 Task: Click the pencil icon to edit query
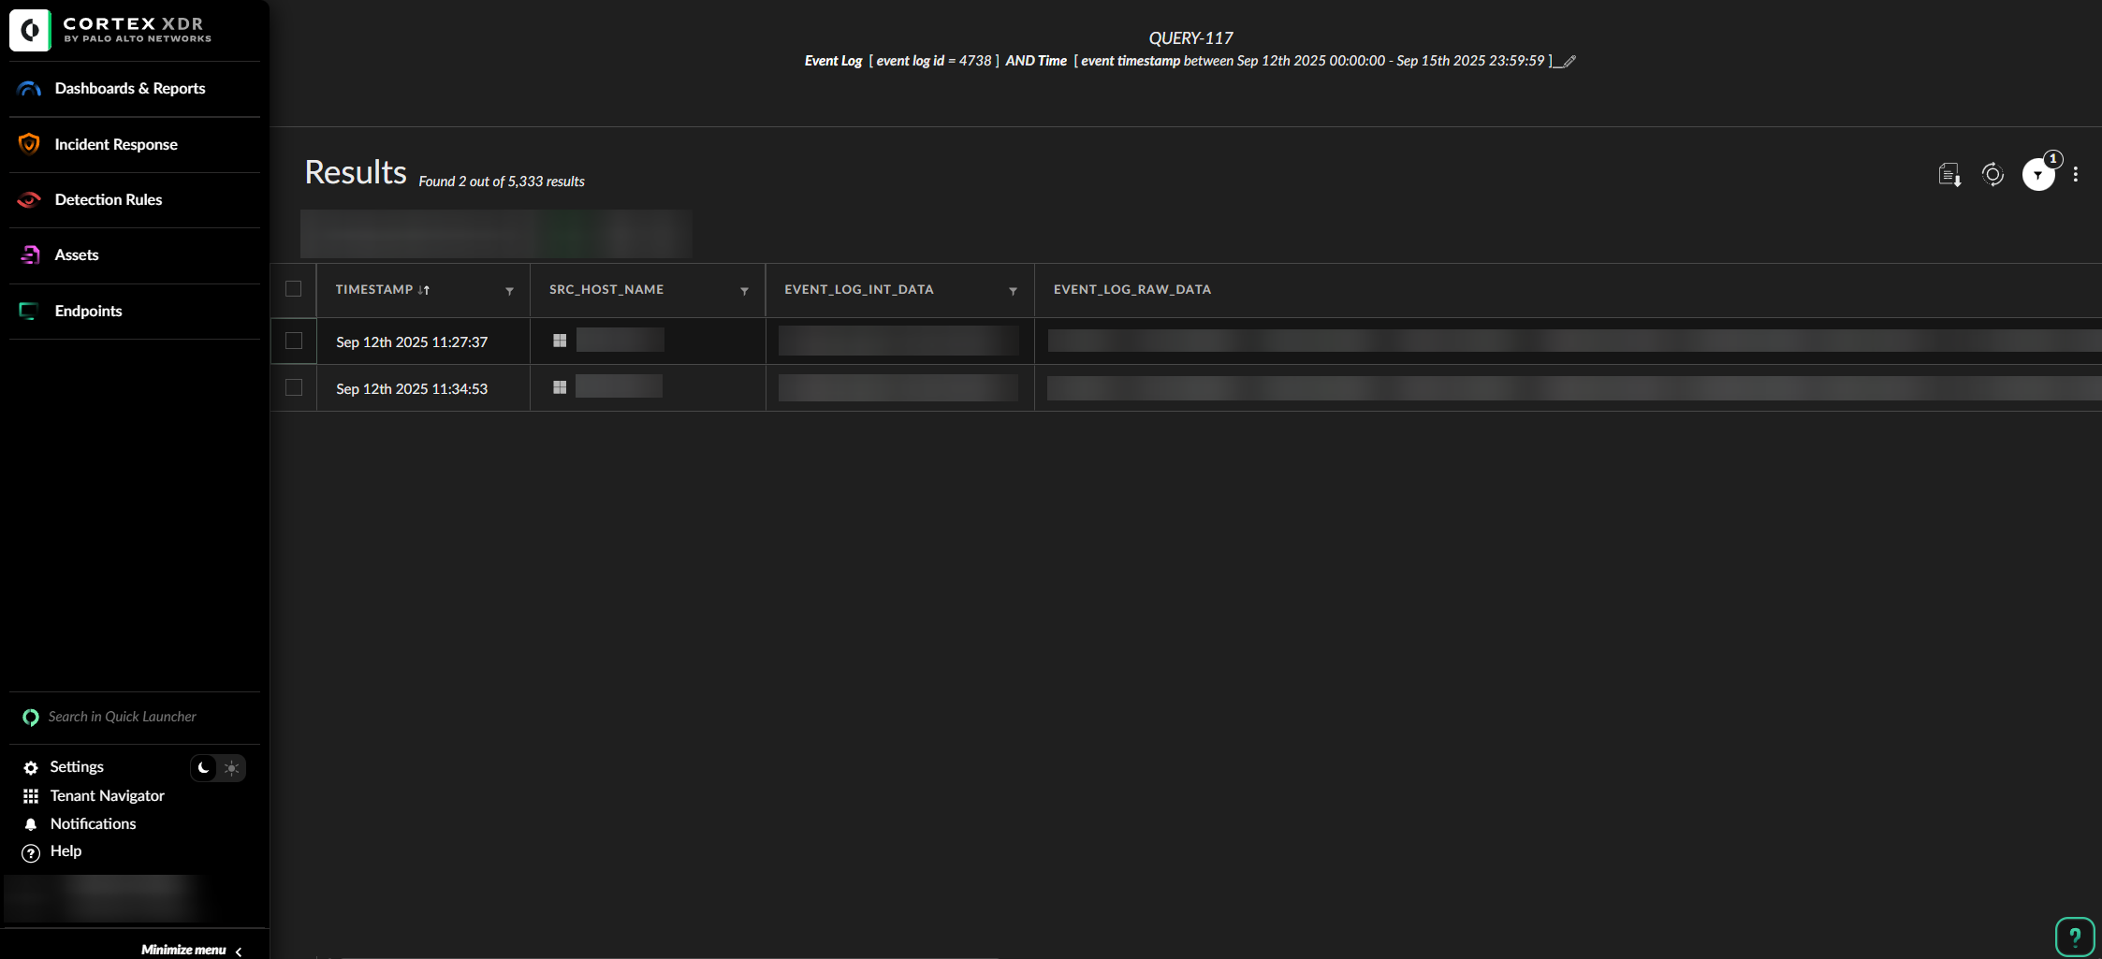(x=1569, y=62)
